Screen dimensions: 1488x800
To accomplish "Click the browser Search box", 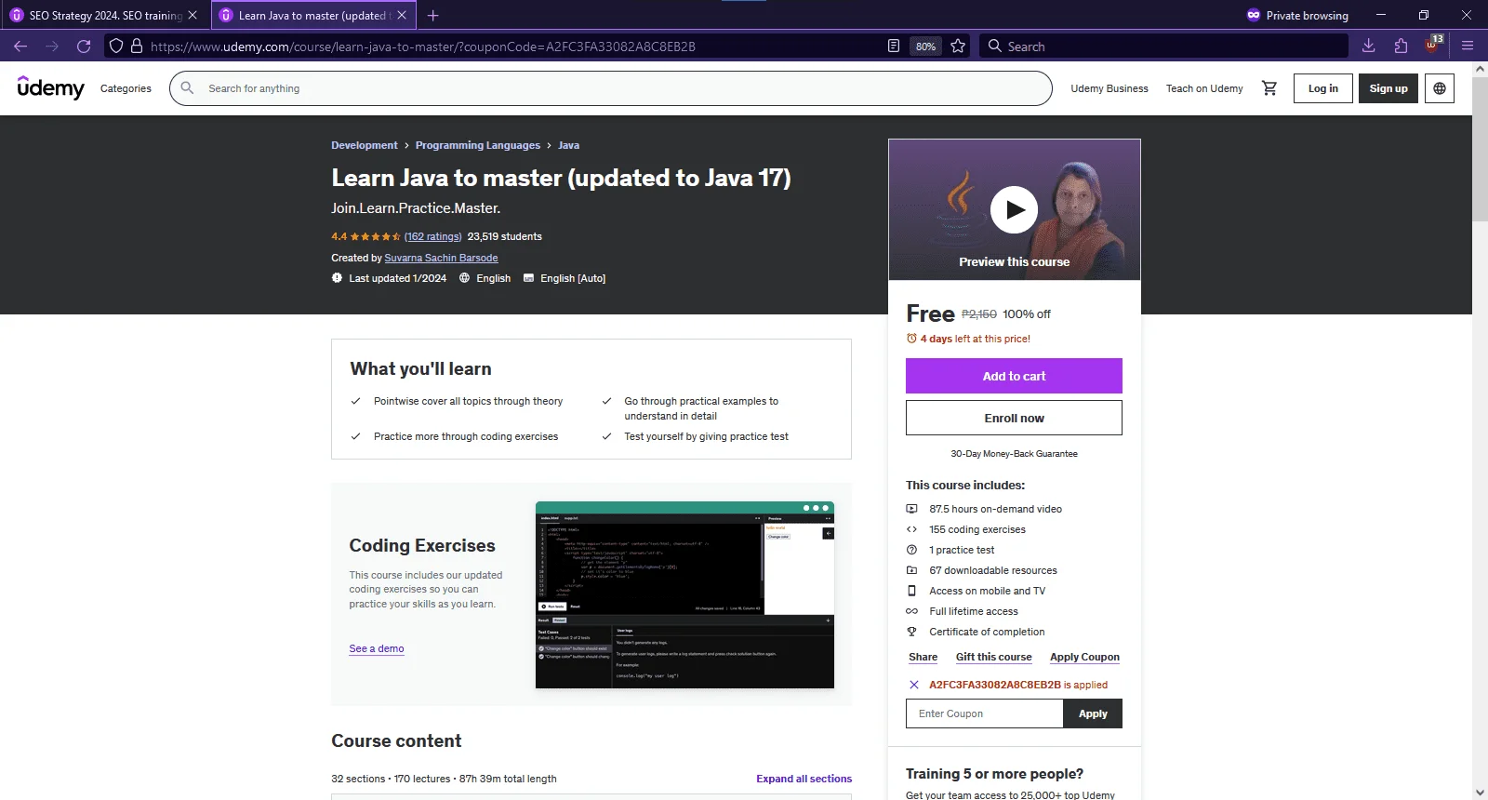I will 1163,46.
